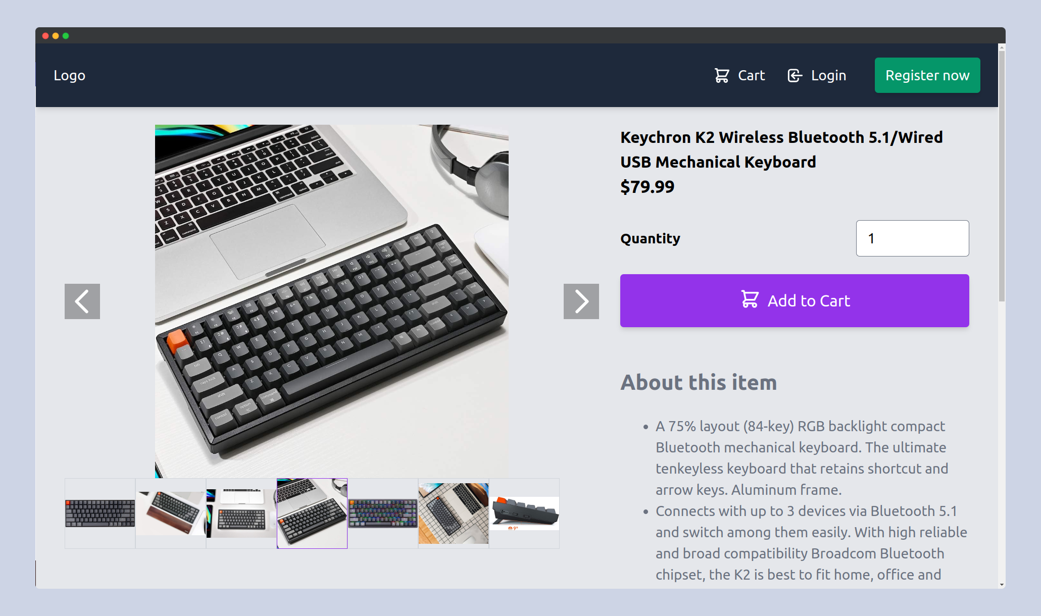Screen dimensions: 1041x616
Task: Select the first front-view keyboard thumbnail
Action: pos(100,513)
